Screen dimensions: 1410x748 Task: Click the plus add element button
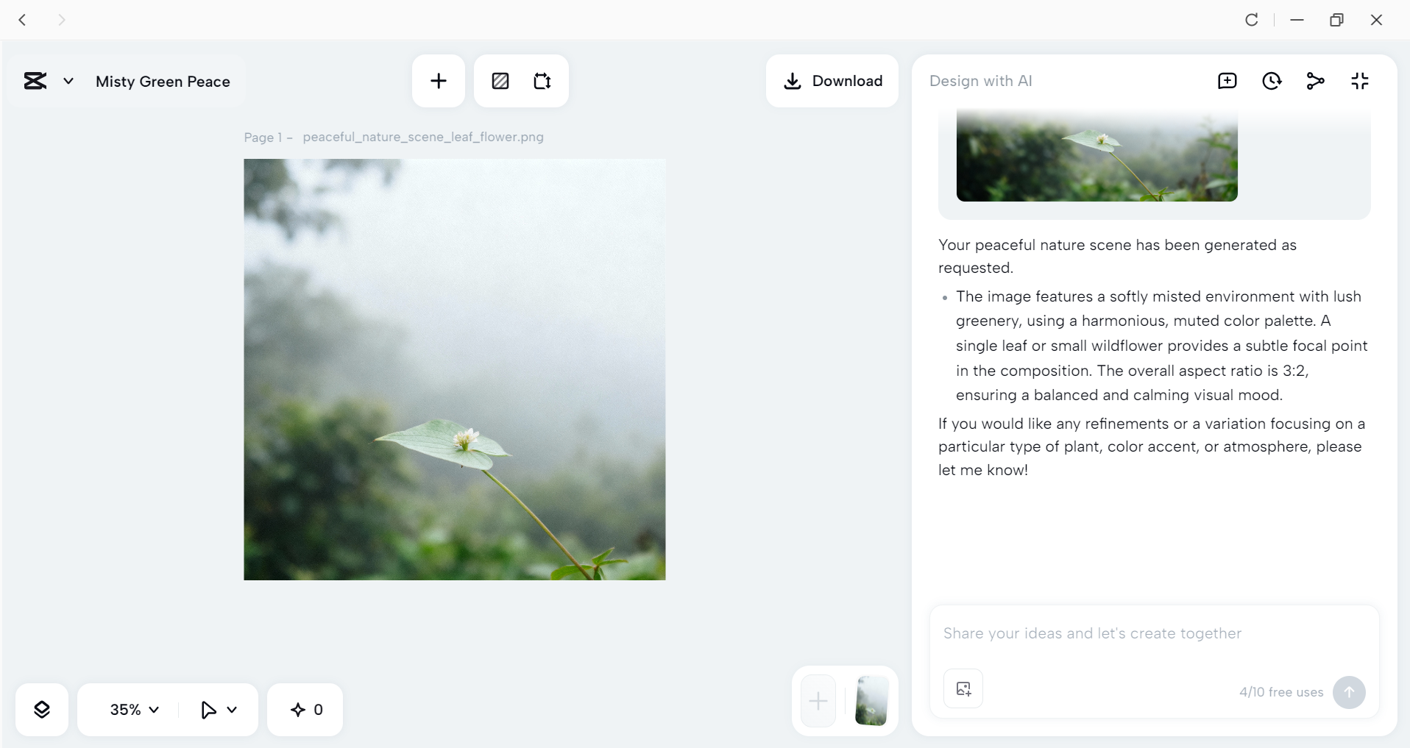[x=439, y=81]
